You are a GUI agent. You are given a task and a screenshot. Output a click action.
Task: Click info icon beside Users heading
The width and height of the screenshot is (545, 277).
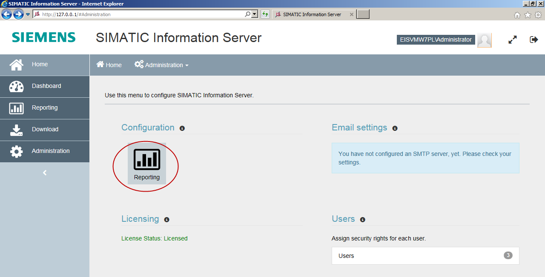[x=362, y=220]
